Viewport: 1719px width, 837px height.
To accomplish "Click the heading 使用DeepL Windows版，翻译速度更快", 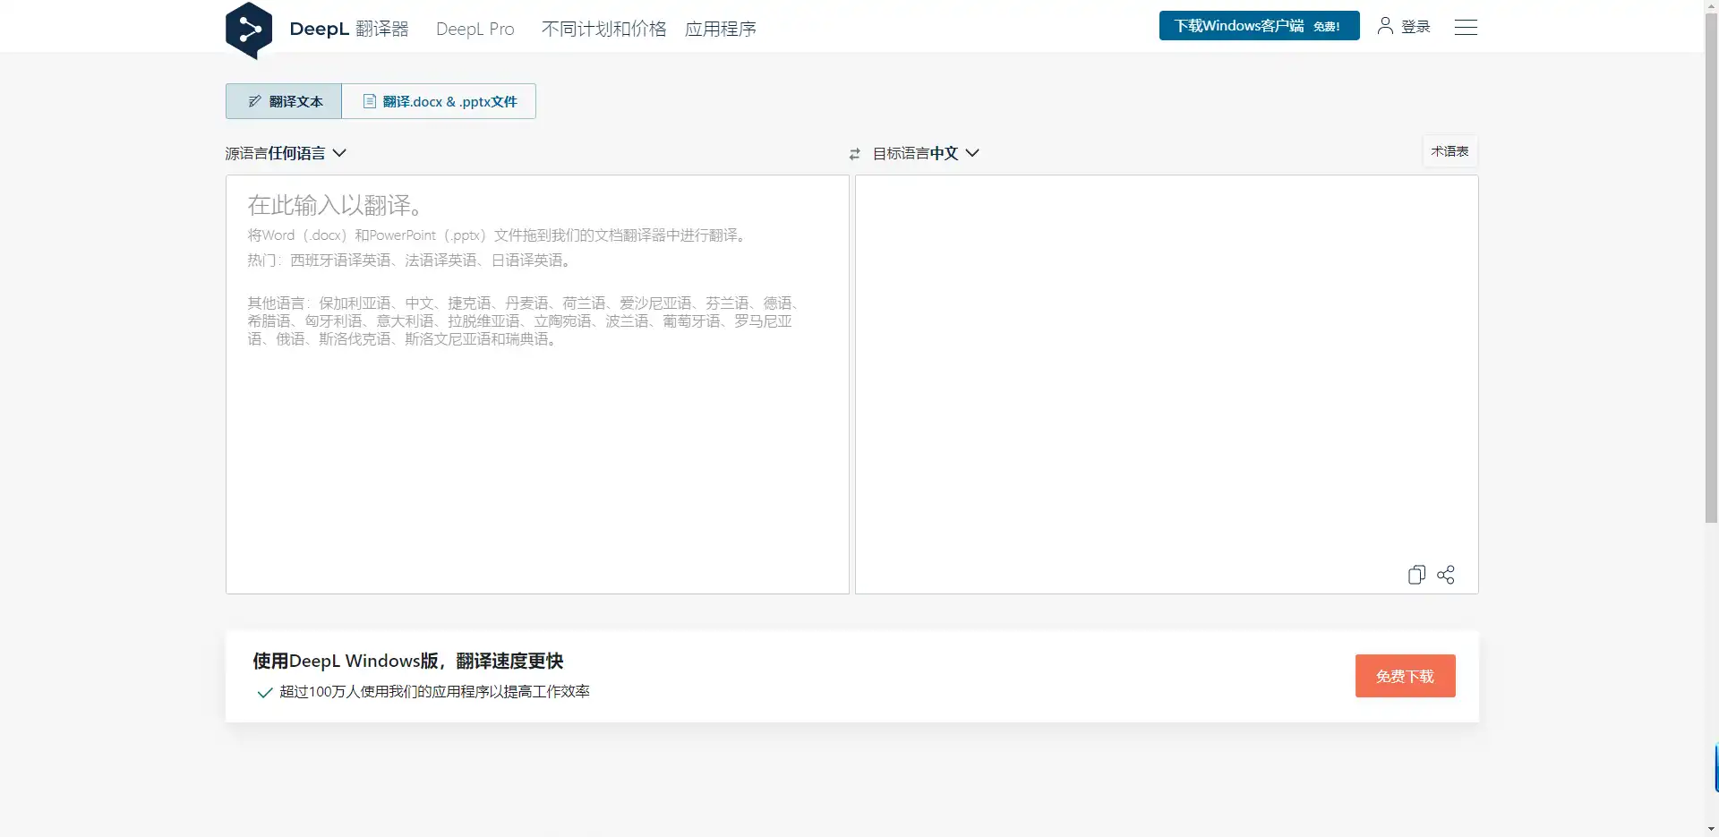I will 407,661.
